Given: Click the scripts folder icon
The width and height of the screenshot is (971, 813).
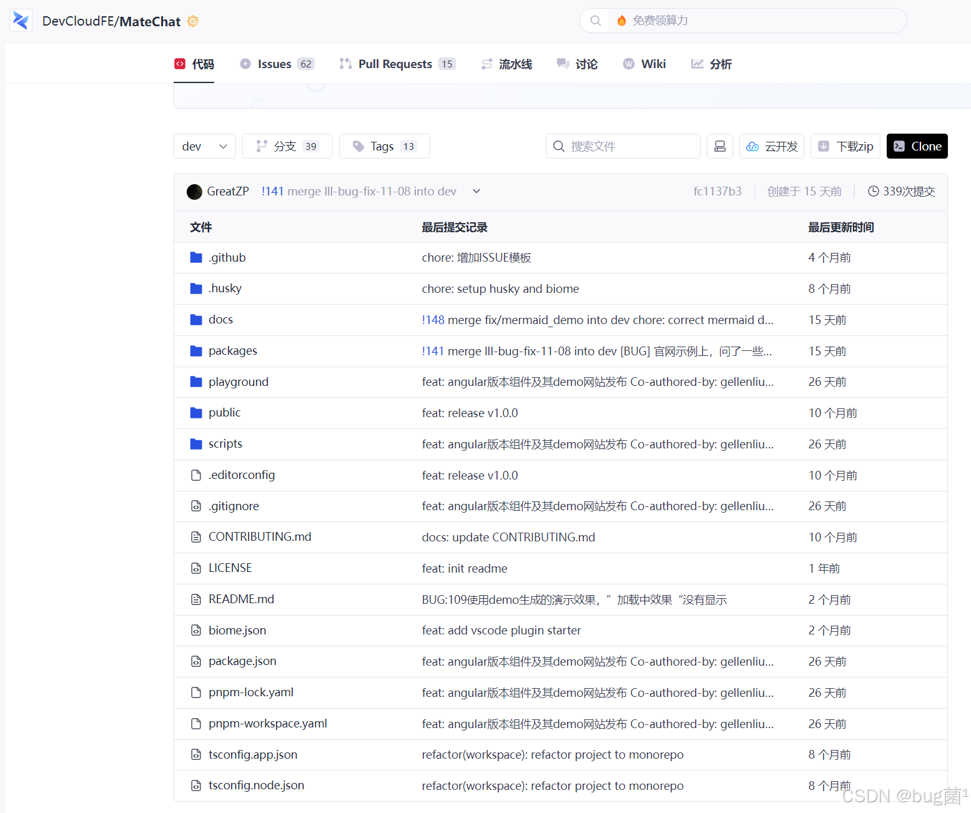Looking at the screenshot, I should point(196,444).
